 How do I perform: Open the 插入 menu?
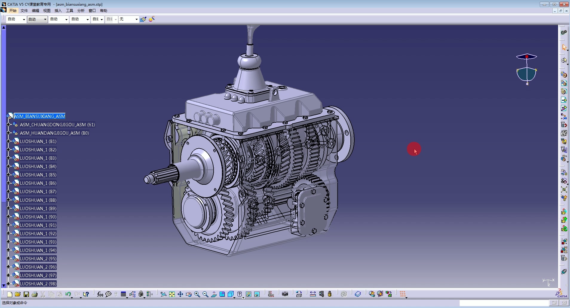click(x=58, y=10)
